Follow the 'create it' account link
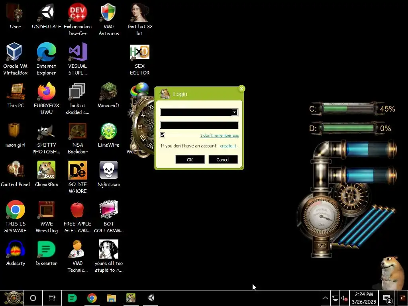Image resolution: width=408 pixels, height=306 pixels. (228, 146)
